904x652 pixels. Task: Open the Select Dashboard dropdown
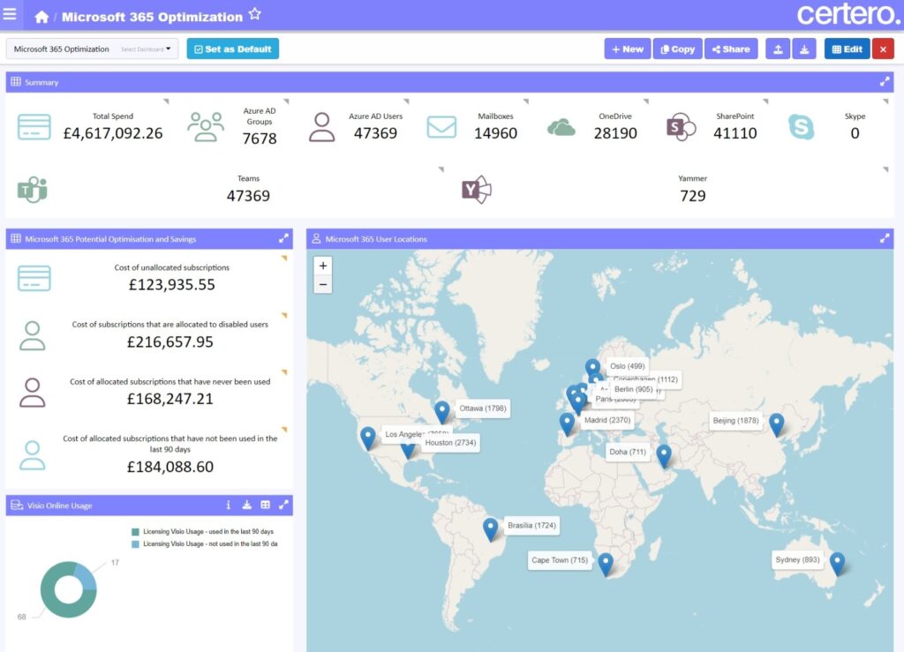pos(92,49)
